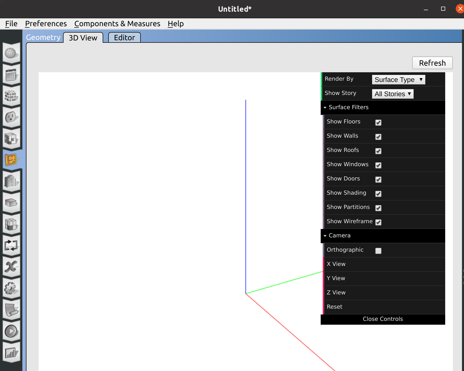Open the Simulation Settings gear icon

pos(11,288)
